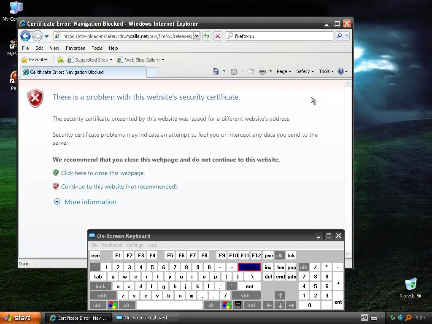The image size is (432, 324).
Task: Click the EN language indicator in taskbar
Action: tap(364, 318)
